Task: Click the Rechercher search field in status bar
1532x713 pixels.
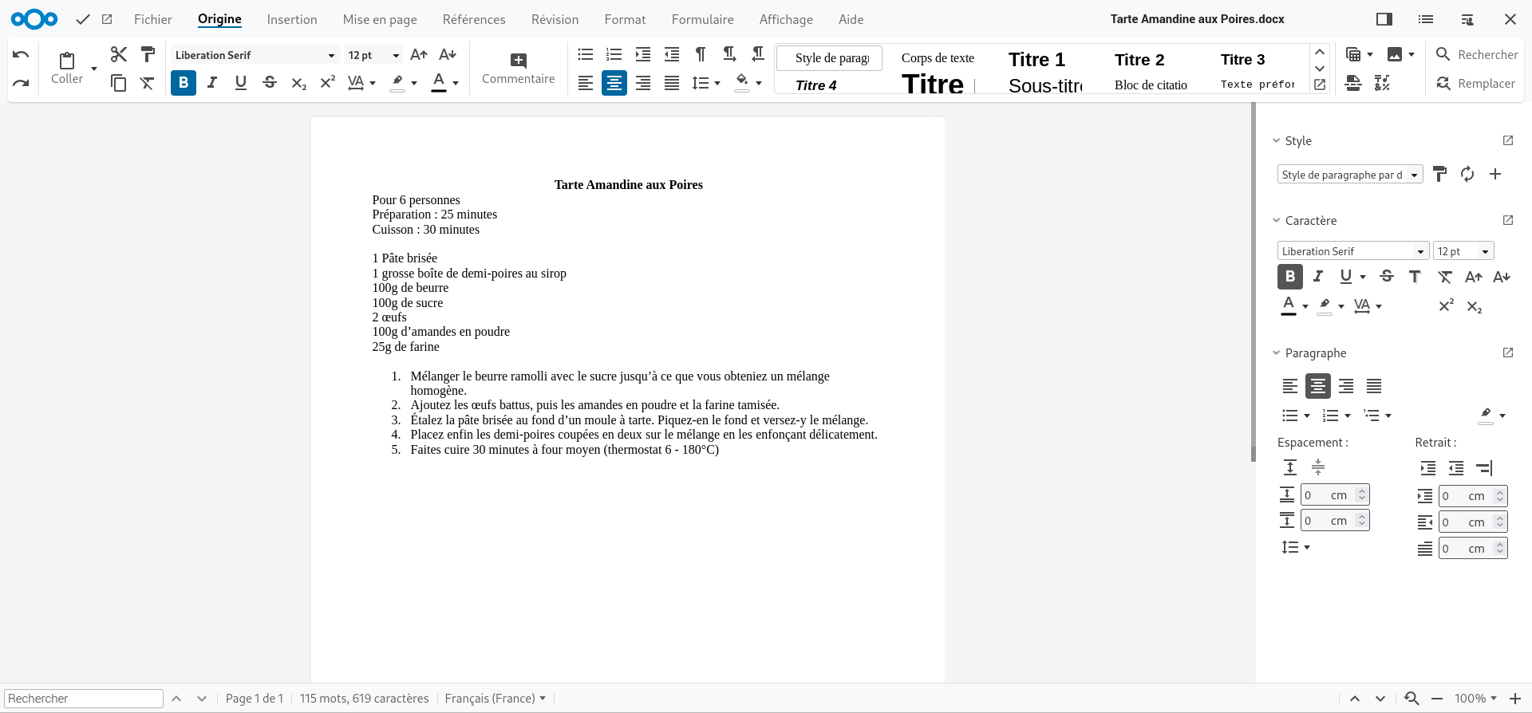Action: (84, 699)
